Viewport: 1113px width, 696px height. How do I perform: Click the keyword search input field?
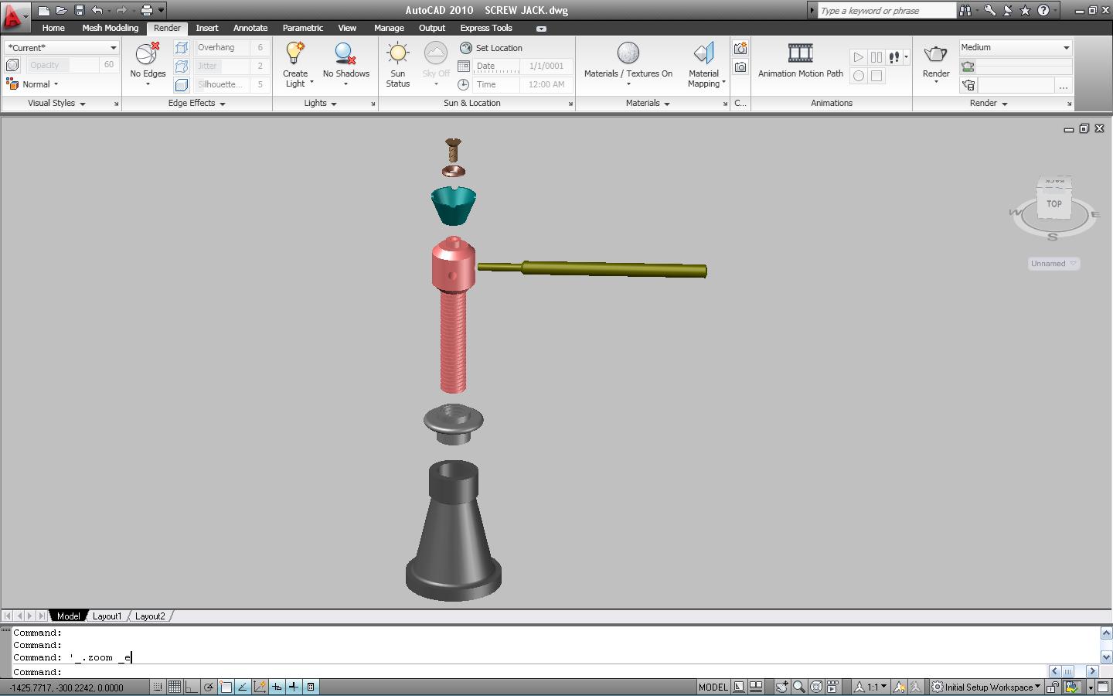[x=887, y=10]
